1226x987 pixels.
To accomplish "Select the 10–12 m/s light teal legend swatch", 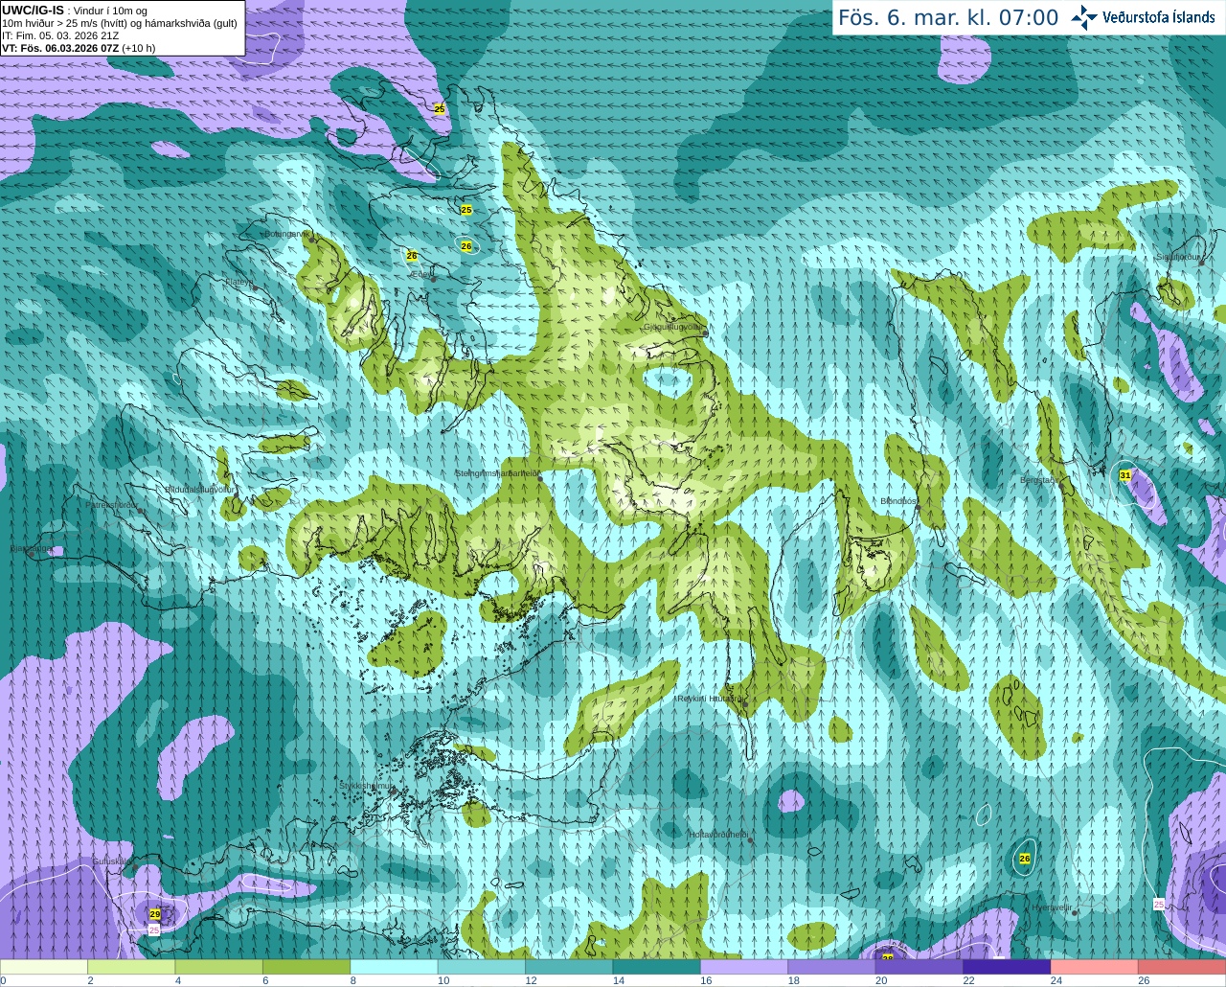I will pos(482,967).
